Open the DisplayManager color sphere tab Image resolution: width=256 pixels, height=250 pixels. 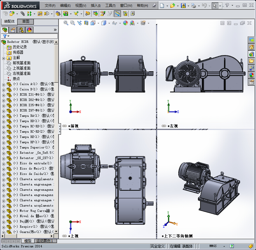tap(29, 30)
